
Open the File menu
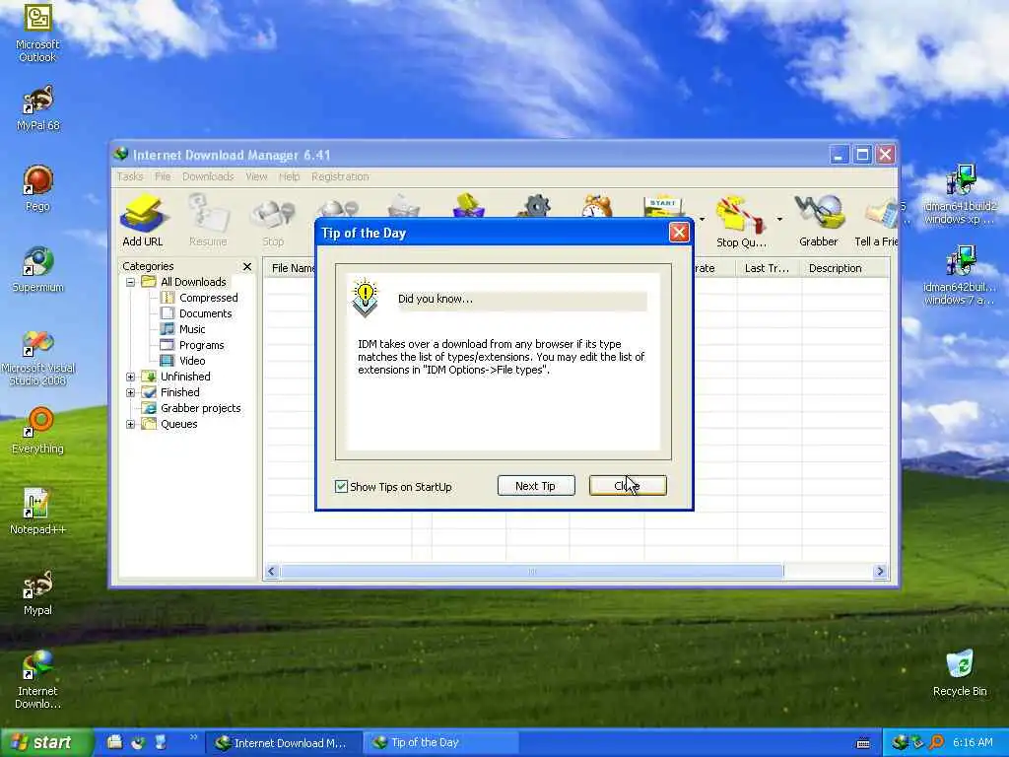[x=163, y=176]
